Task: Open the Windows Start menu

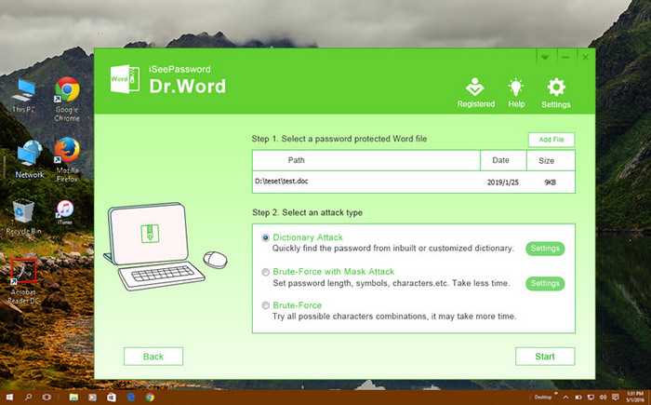Action: pos(9,398)
